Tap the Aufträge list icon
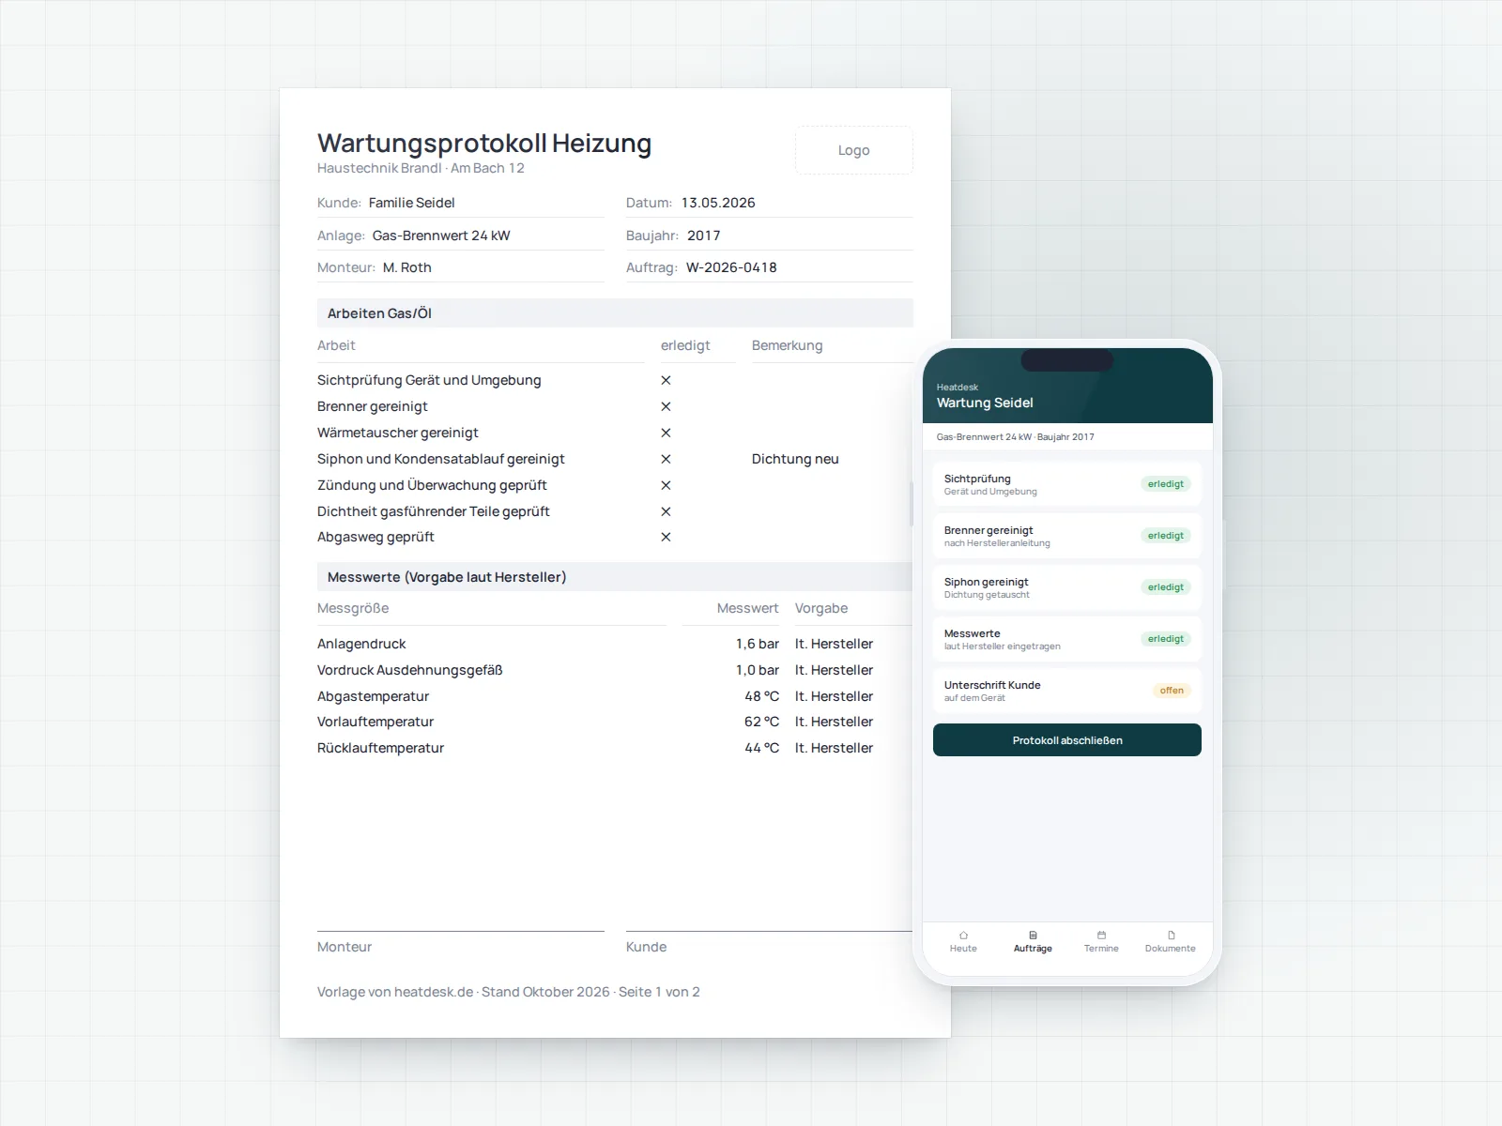The height and width of the screenshot is (1126, 1502). pyautogui.click(x=1033, y=936)
